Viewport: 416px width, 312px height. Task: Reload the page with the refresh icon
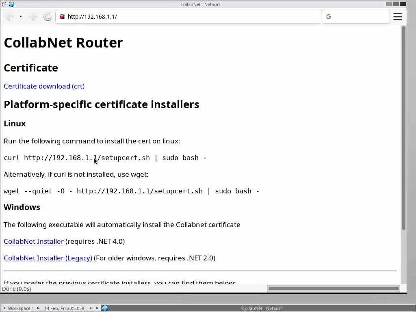(x=48, y=17)
